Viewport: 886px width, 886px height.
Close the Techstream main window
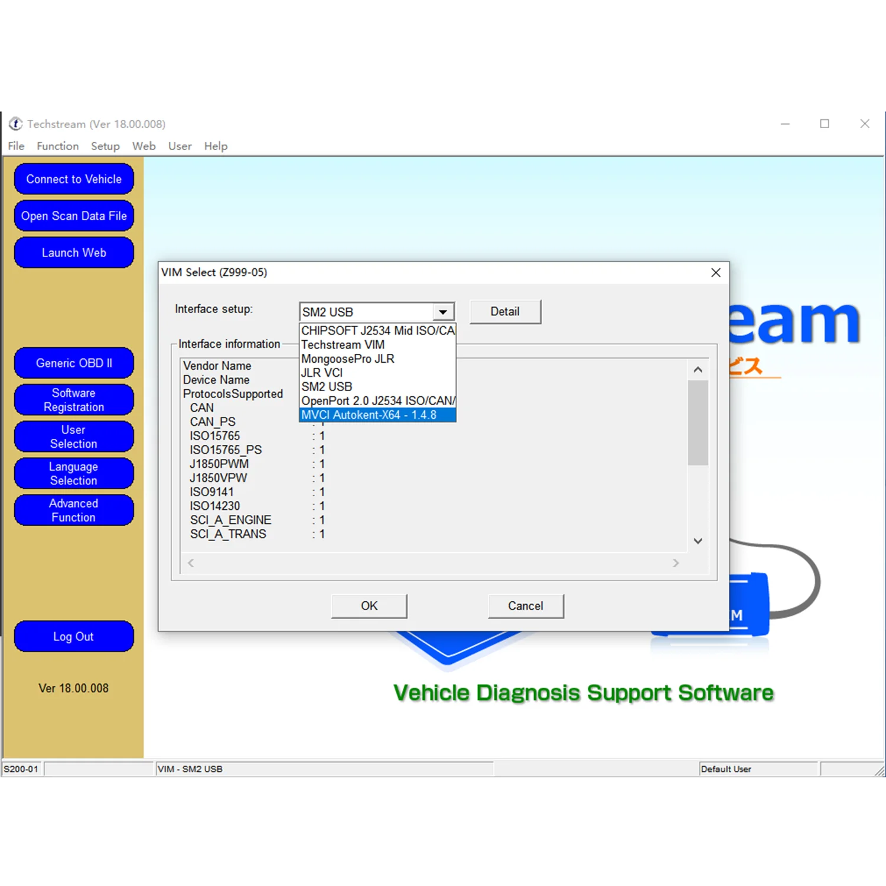(x=865, y=124)
